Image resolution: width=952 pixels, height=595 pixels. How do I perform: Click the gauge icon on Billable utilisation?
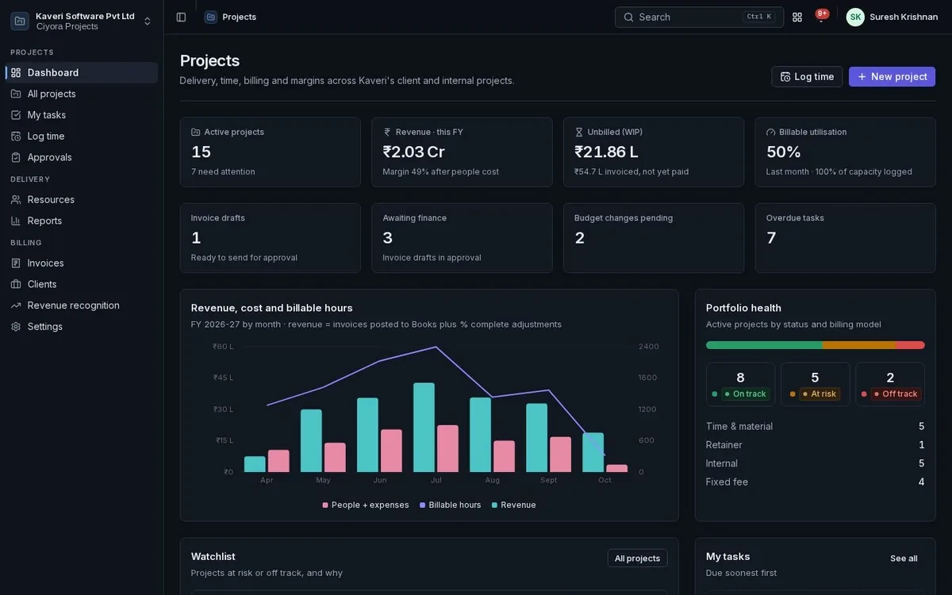(771, 132)
